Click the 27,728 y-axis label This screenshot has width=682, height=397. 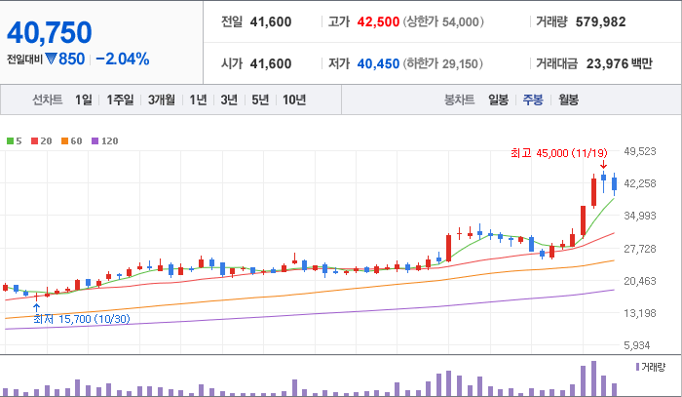640,249
